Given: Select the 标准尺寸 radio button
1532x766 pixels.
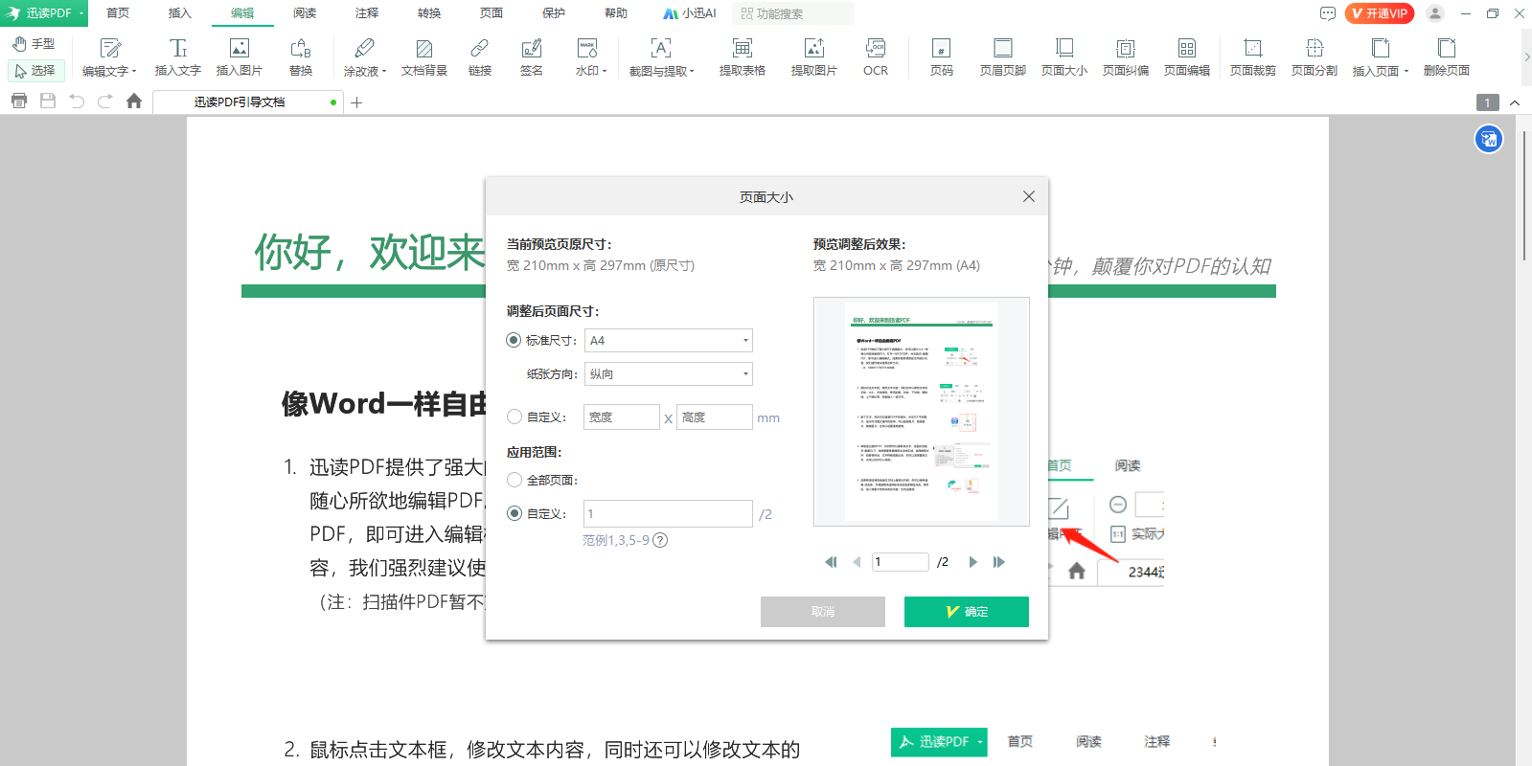Looking at the screenshot, I should click(x=514, y=340).
